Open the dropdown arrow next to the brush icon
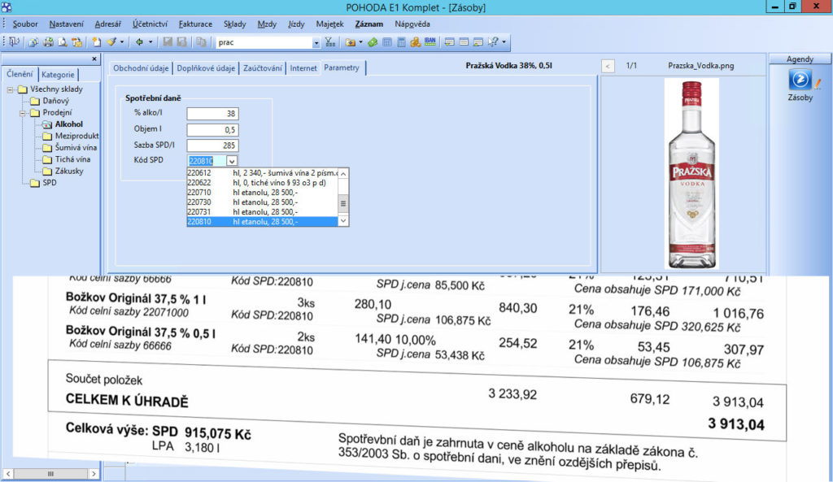The width and height of the screenshot is (833, 482). click(122, 42)
